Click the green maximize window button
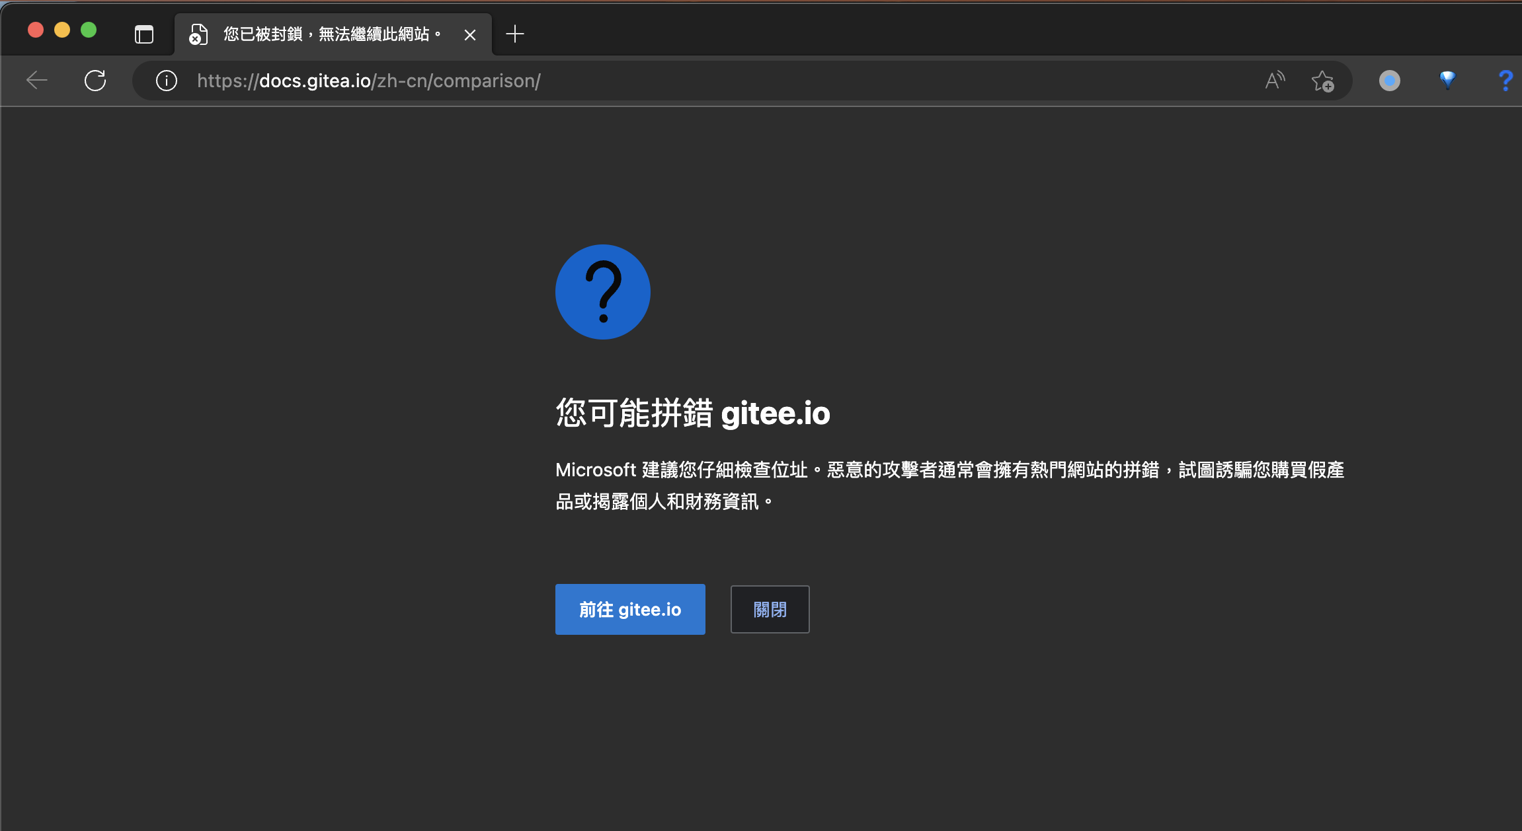Screen dimensions: 1522x831 89,30
